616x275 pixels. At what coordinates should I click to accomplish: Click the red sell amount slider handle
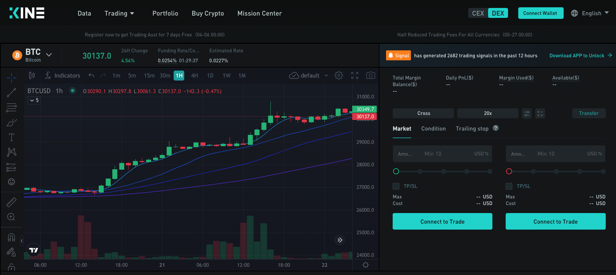click(509, 171)
